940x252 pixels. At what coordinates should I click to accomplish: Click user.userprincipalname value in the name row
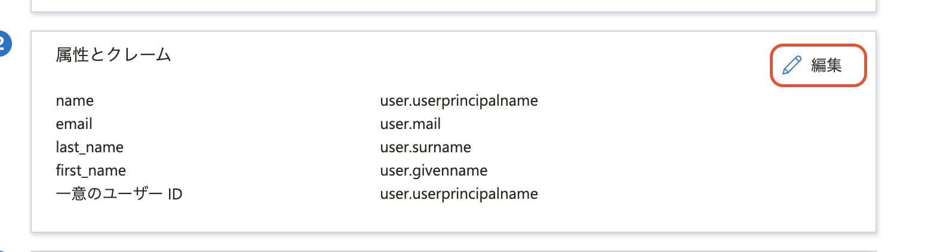click(459, 101)
